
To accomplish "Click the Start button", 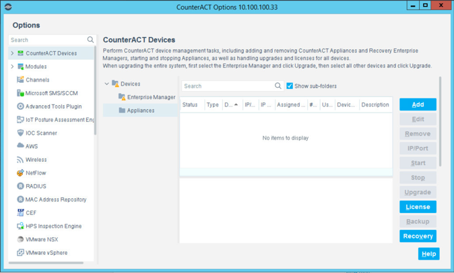I will coord(418,163).
